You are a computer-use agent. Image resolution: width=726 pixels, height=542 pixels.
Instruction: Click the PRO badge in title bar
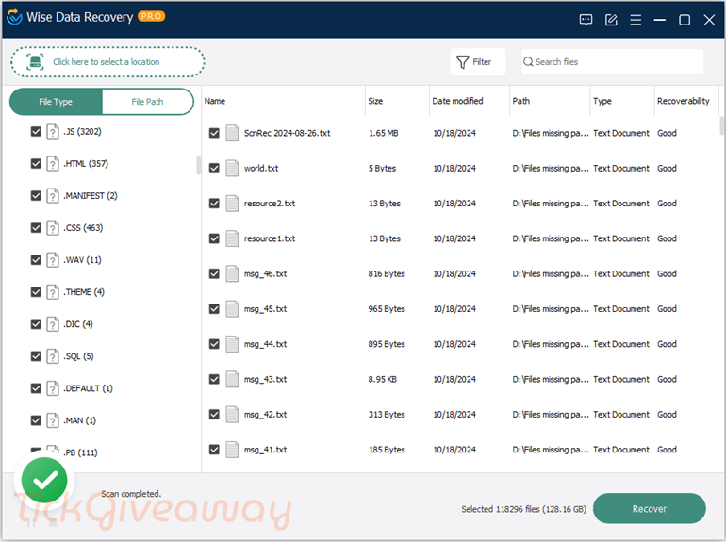point(152,16)
